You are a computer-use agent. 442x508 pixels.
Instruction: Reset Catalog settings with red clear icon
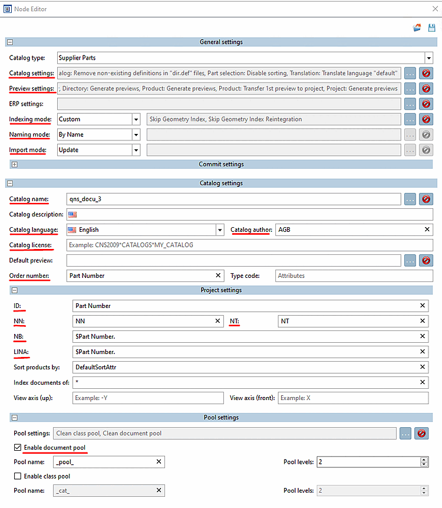click(426, 73)
